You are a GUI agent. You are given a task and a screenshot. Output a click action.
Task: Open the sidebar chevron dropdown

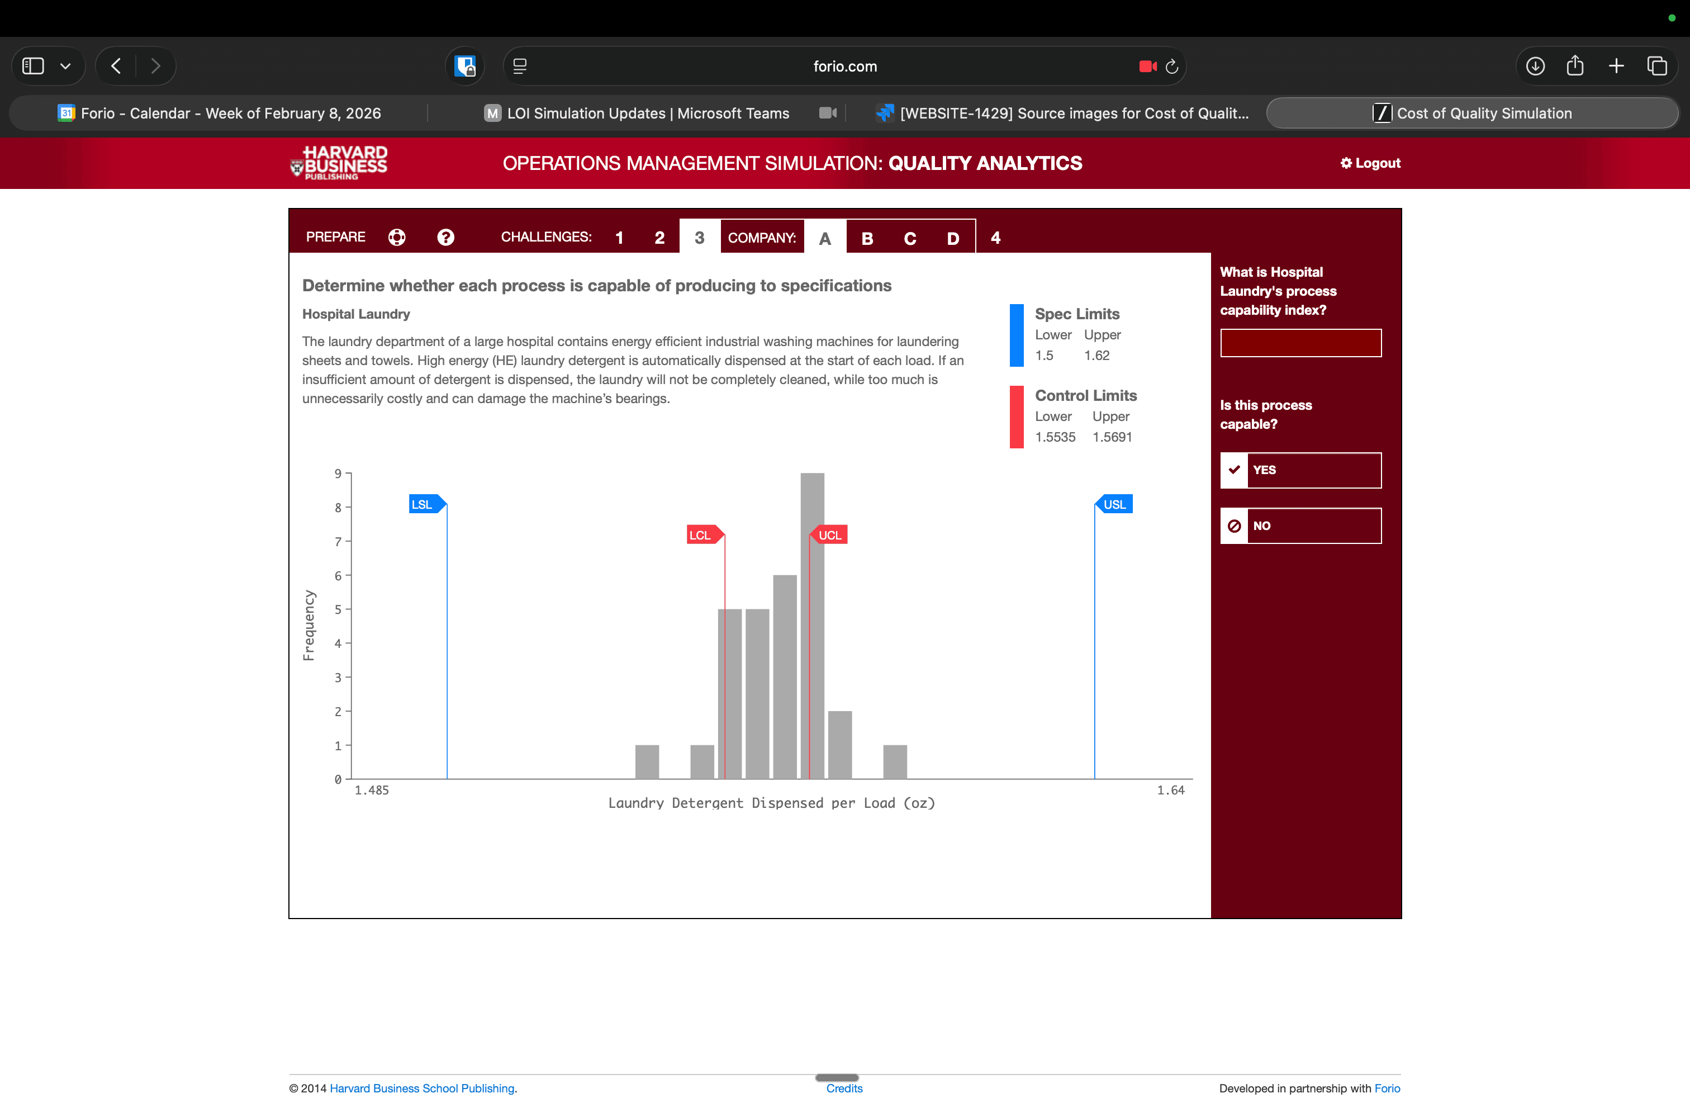pos(66,65)
